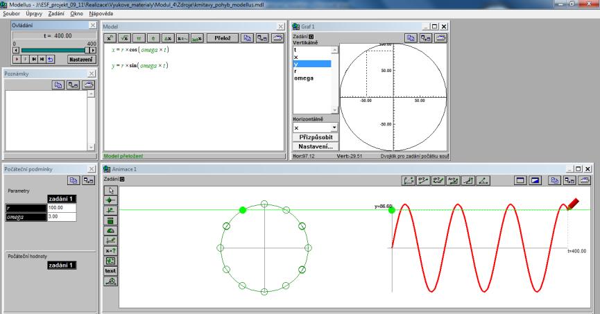Pause simulation in the Ovládání panel
The height and width of the screenshot is (314, 600).
25,60
